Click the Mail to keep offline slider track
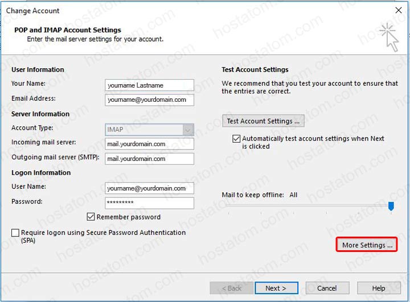Viewport: 410px width, 302px height. 307,207
